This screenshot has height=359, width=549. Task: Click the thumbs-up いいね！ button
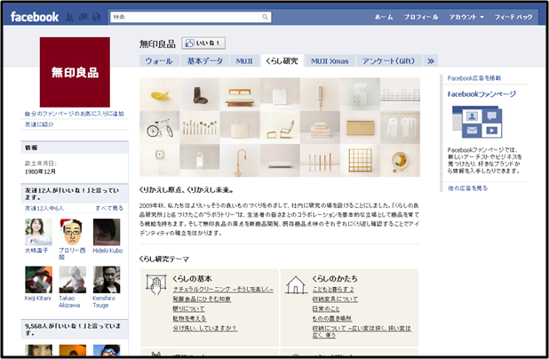pos(203,43)
